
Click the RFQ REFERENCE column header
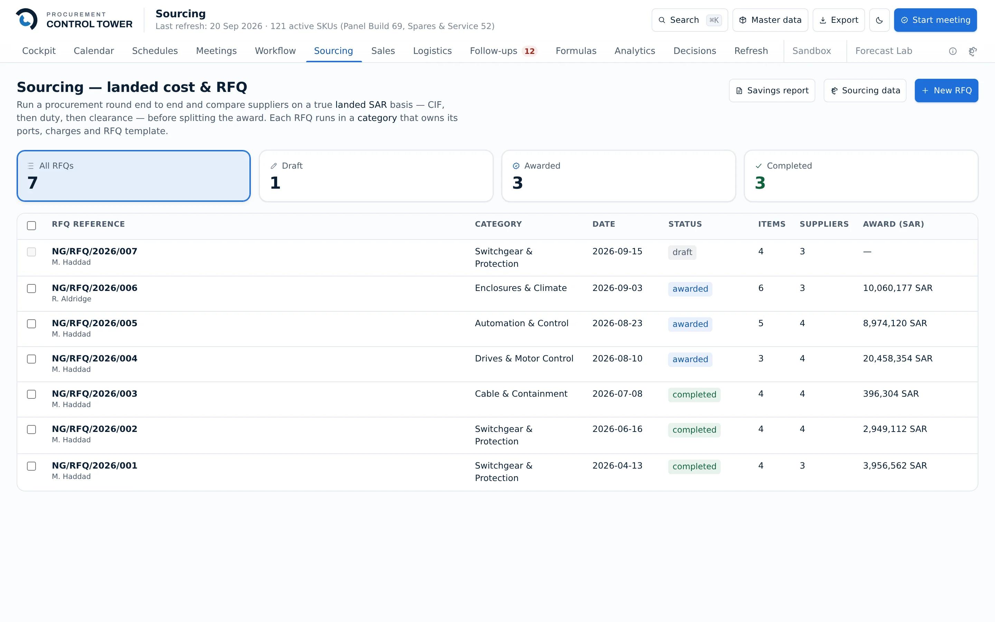point(88,224)
